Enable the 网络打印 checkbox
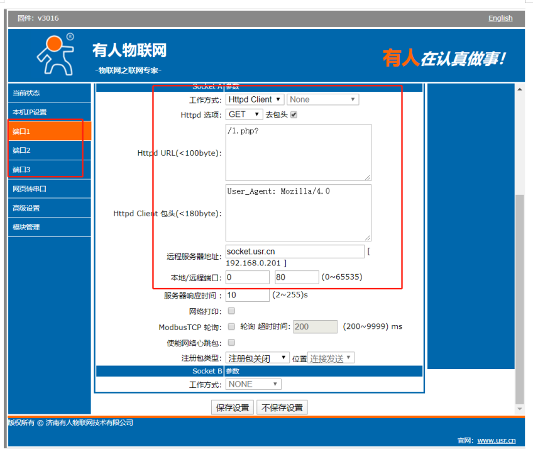The height and width of the screenshot is (459, 533). [x=231, y=311]
